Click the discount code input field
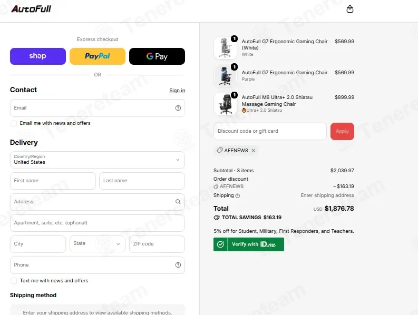 coord(270,131)
